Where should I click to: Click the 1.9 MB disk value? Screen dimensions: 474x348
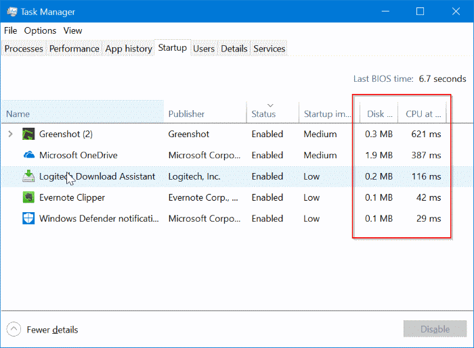click(379, 155)
